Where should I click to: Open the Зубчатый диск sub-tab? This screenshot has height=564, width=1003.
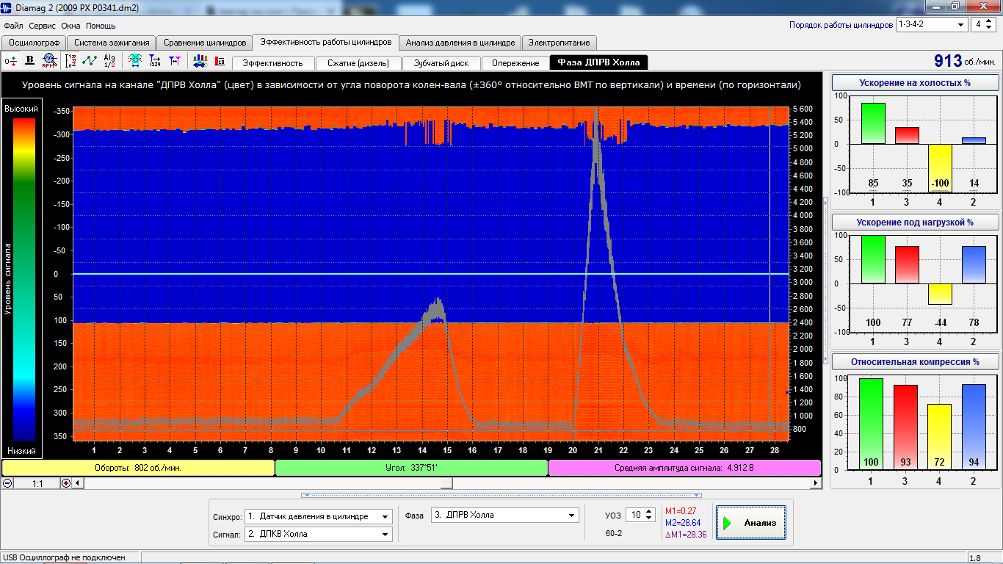click(442, 63)
